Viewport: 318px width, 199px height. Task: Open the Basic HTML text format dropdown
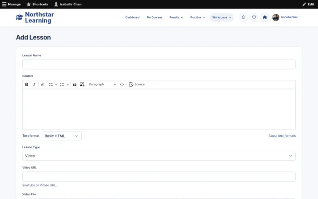tap(62, 136)
